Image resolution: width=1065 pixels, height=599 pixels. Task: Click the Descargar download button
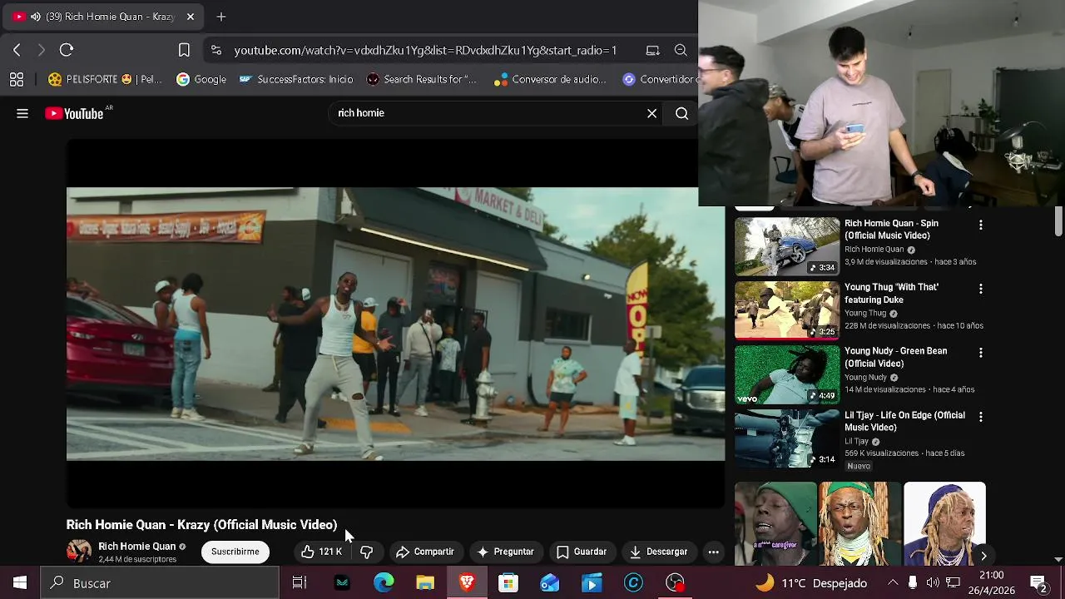click(x=659, y=552)
